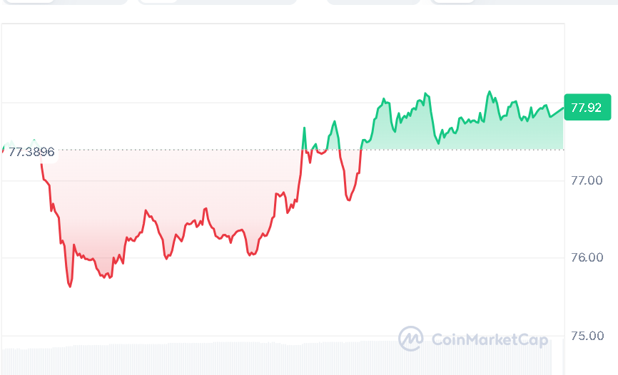Click the 77.3896 opening price label
The width and height of the screenshot is (618, 375).
click(x=32, y=151)
